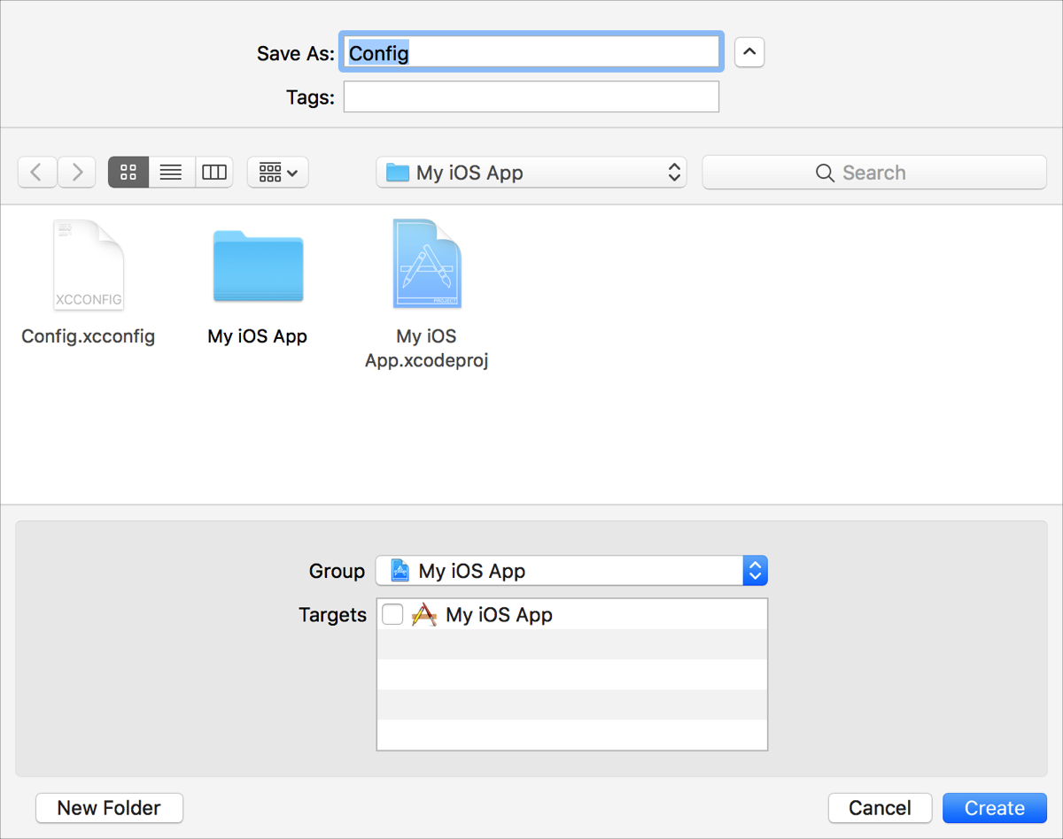Viewport: 1063px width, 839px height.
Task: Open the Group popup menu
Action: [571, 571]
